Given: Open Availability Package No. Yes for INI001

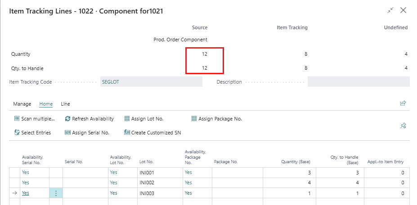Looking at the screenshot, I should pos(188,172).
